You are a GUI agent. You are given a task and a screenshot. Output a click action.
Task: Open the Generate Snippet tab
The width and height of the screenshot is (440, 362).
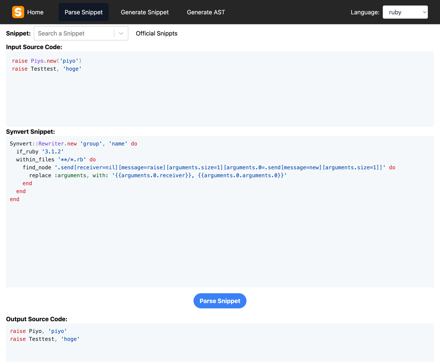145,12
